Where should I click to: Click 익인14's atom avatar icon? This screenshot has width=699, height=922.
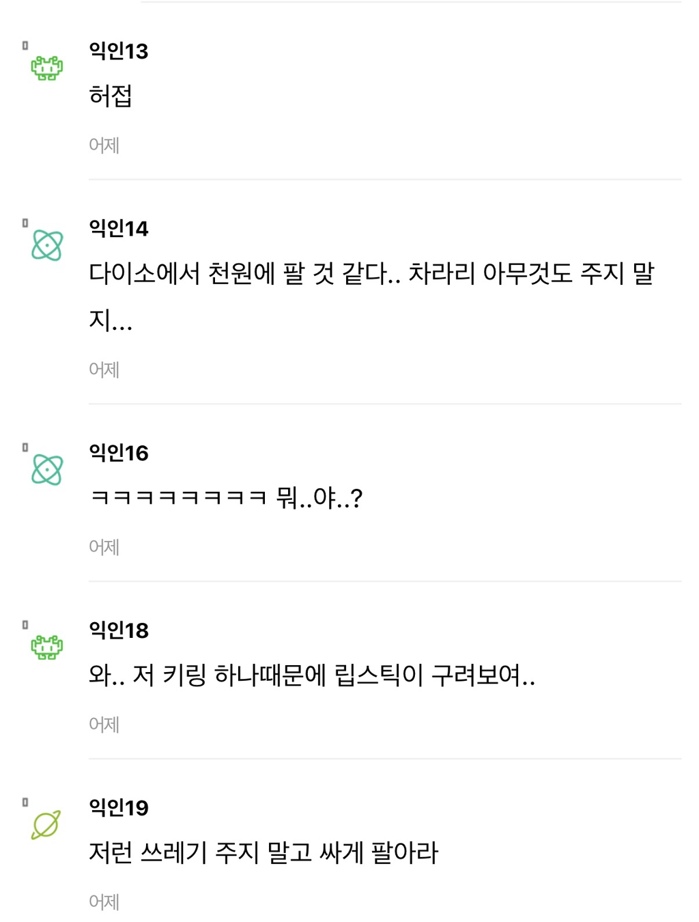46,246
